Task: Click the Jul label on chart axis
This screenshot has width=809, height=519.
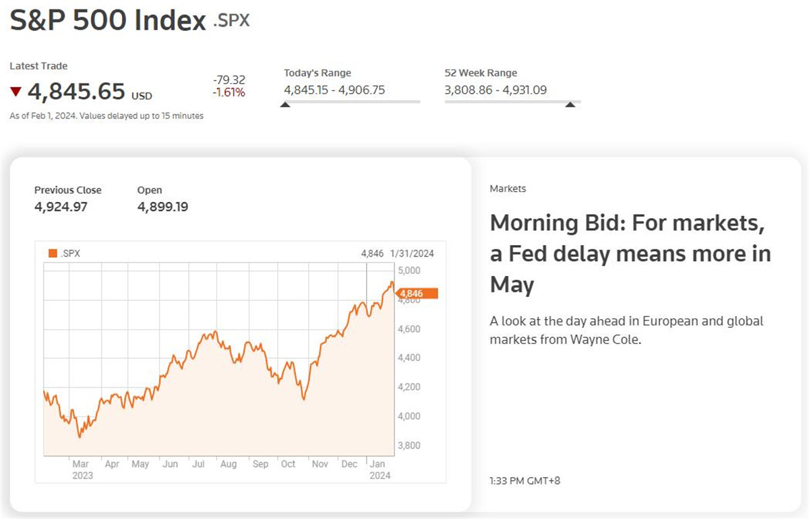Action: (x=198, y=464)
